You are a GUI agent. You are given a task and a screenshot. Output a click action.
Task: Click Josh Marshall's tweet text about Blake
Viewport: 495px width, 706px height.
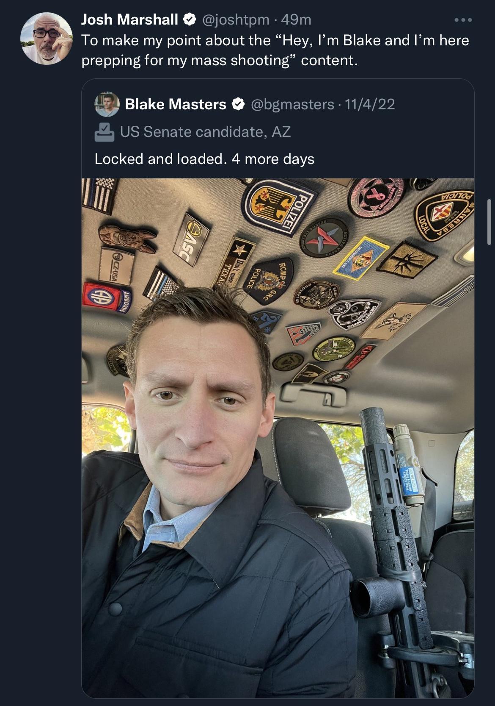[275, 50]
